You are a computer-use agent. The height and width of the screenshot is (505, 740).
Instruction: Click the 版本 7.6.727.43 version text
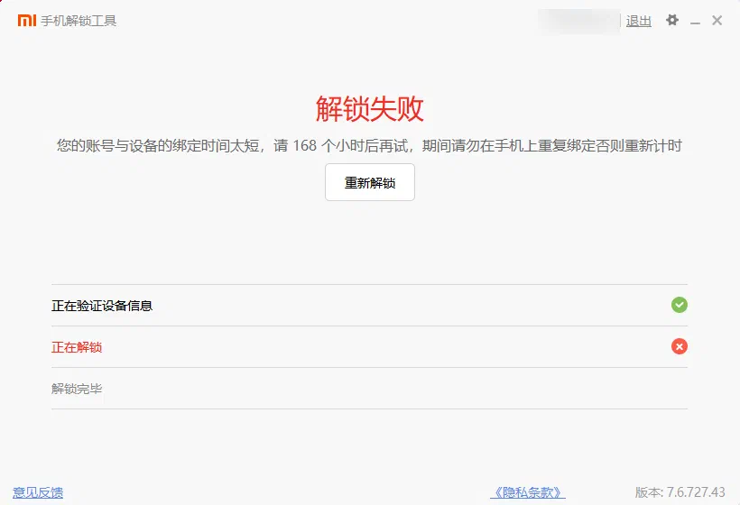680,492
